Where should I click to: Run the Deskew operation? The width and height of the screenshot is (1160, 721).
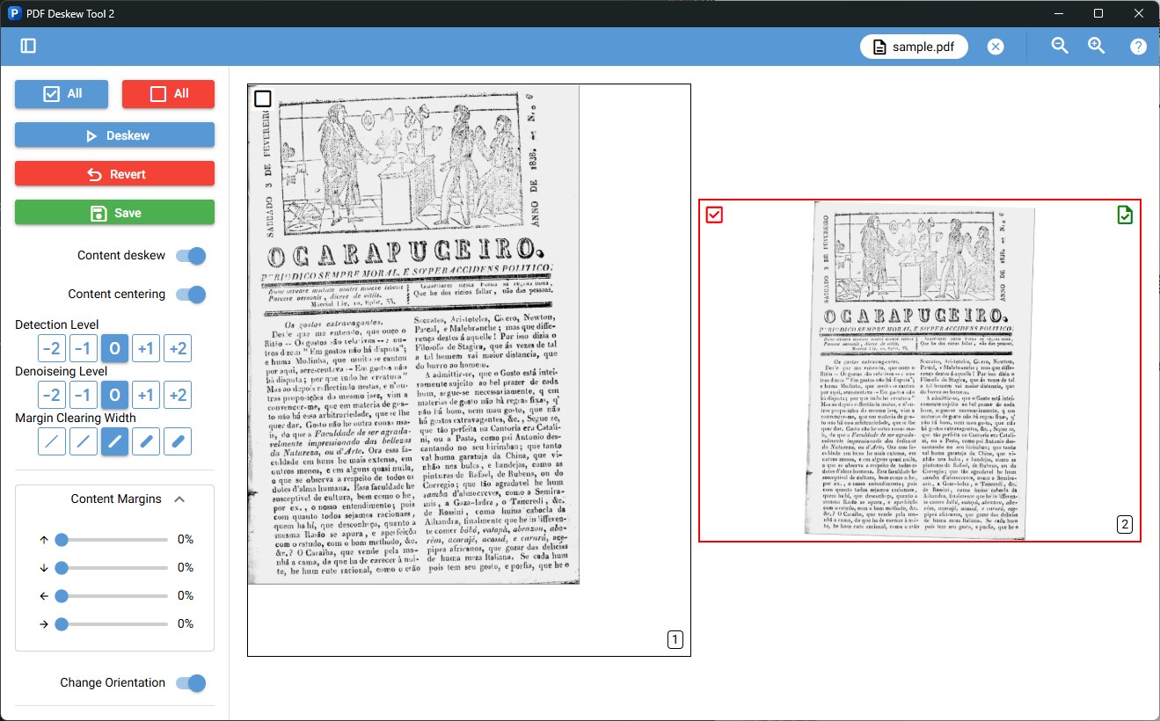pyautogui.click(x=114, y=135)
